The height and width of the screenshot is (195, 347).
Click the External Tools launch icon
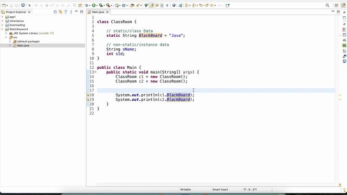coord(108,5)
